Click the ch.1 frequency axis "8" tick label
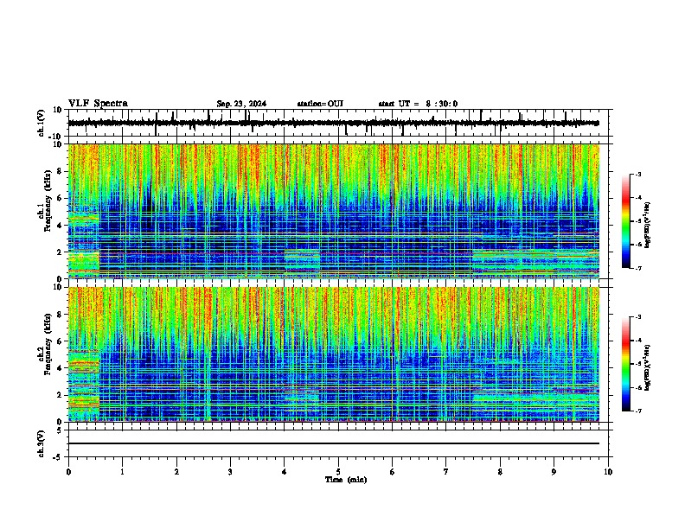The width and height of the screenshot is (685, 529). coord(60,171)
